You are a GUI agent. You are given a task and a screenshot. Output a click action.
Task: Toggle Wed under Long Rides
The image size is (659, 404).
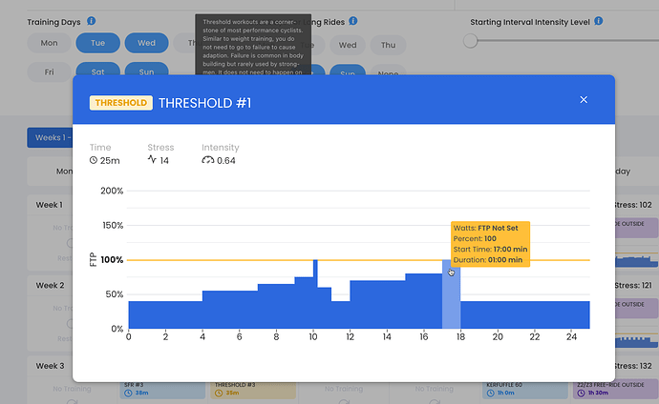(x=348, y=45)
